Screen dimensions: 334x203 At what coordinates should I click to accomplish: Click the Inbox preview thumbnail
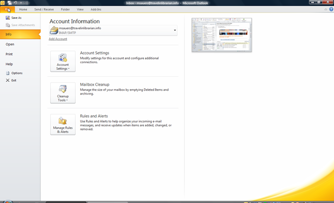pos(222,35)
